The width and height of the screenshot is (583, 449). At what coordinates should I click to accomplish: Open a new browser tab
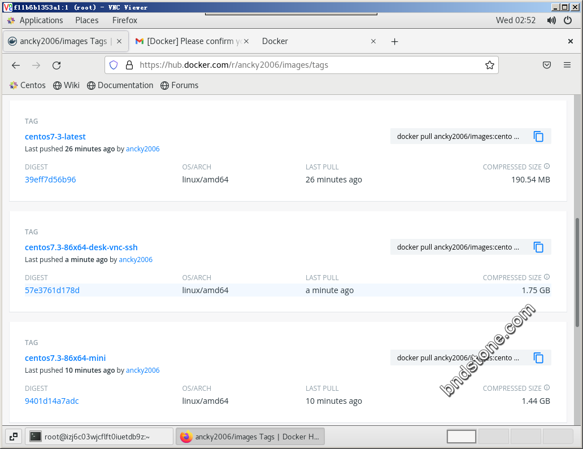pos(394,41)
